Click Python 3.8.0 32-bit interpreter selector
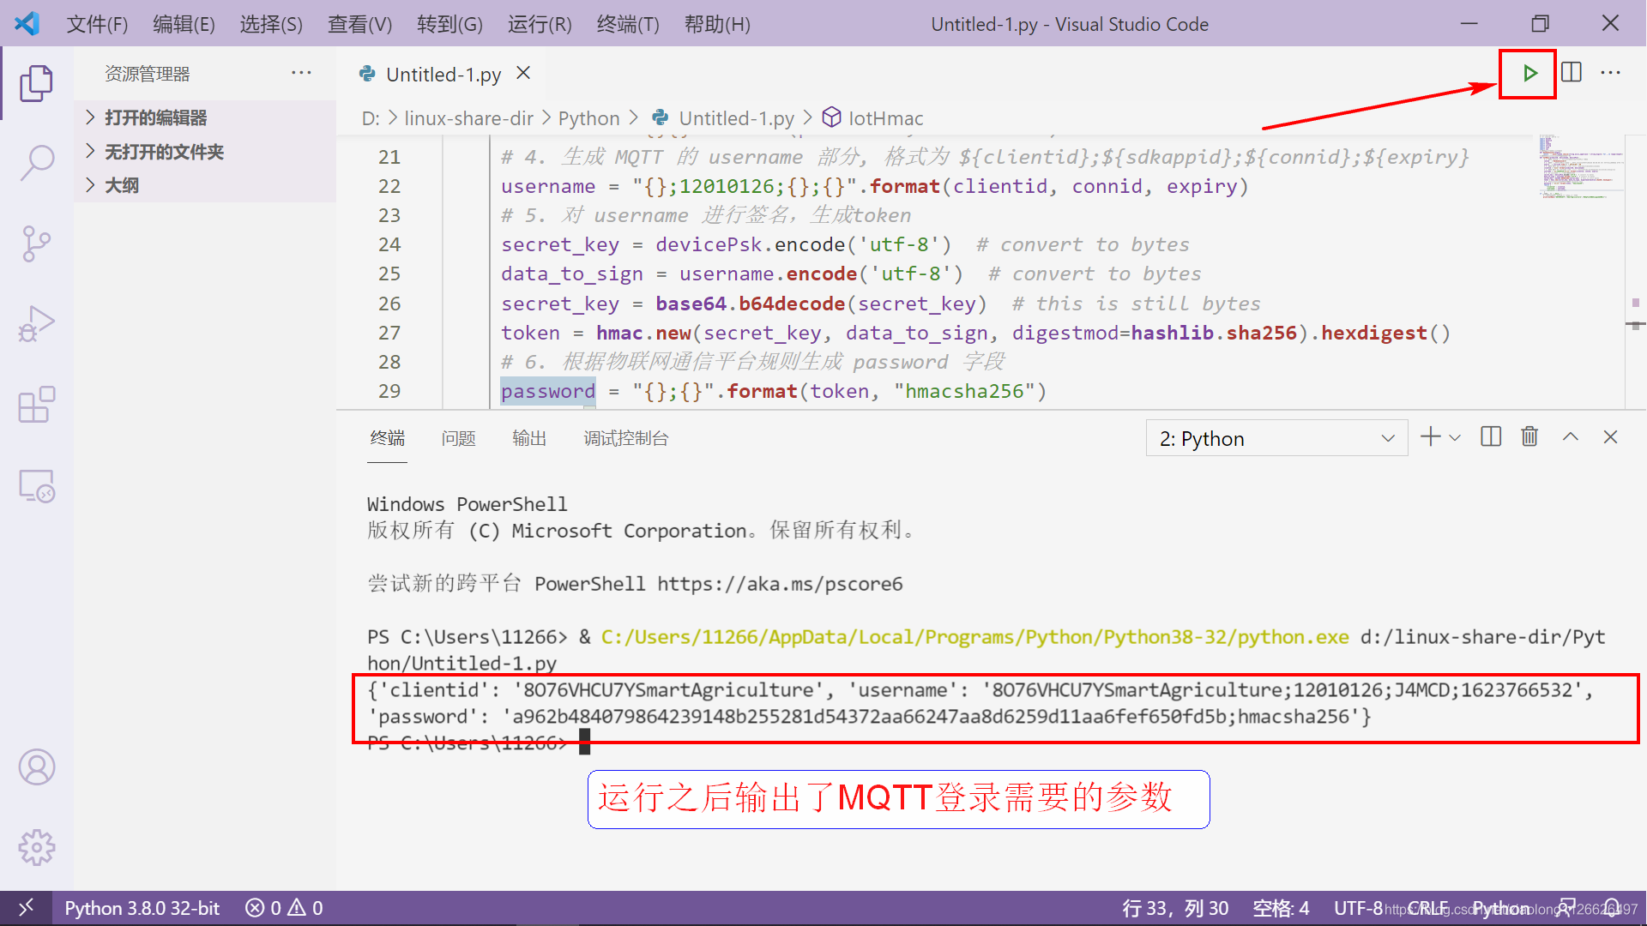 tap(142, 908)
